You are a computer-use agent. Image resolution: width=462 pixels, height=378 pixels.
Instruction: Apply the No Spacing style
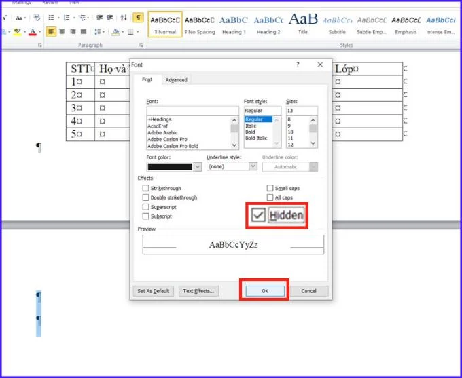200,24
